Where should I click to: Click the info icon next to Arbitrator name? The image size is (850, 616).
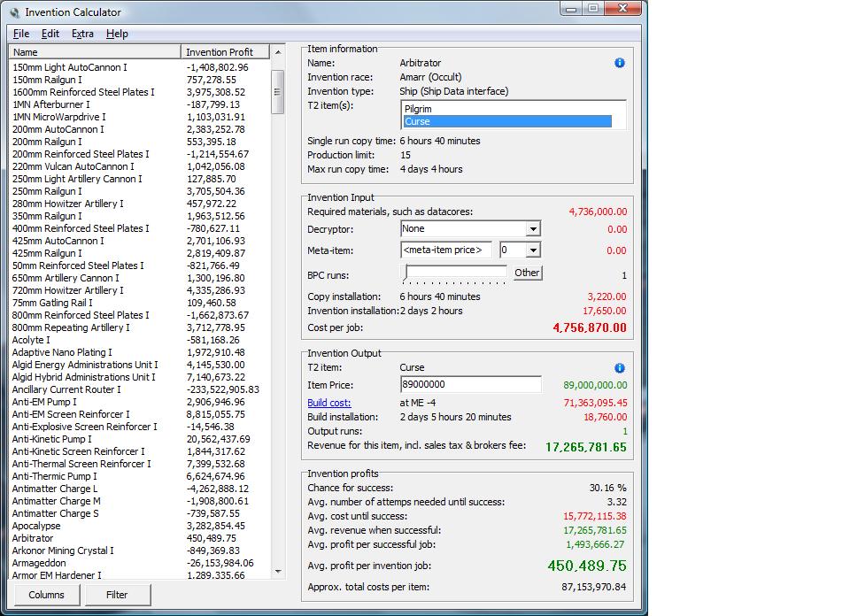(620, 63)
